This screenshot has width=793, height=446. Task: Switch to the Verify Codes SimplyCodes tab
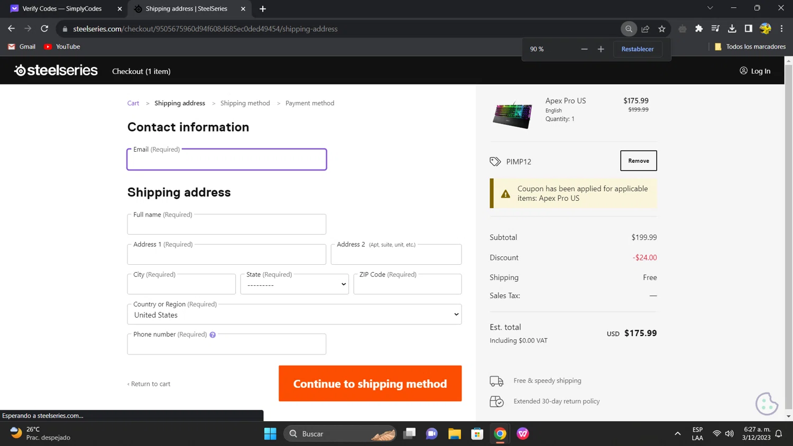(62, 8)
